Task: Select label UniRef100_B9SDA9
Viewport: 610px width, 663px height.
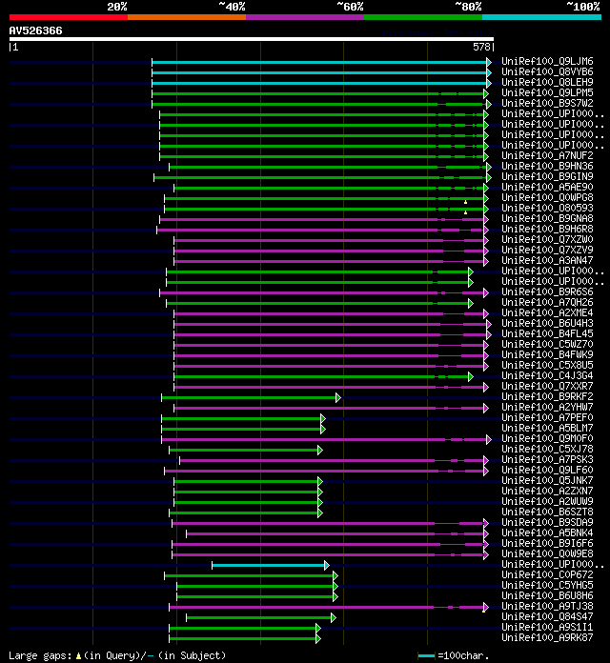Action: pyautogui.click(x=547, y=522)
